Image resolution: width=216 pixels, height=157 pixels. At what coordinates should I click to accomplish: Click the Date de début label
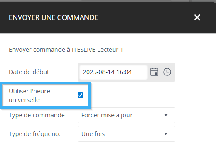pos(29,72)
